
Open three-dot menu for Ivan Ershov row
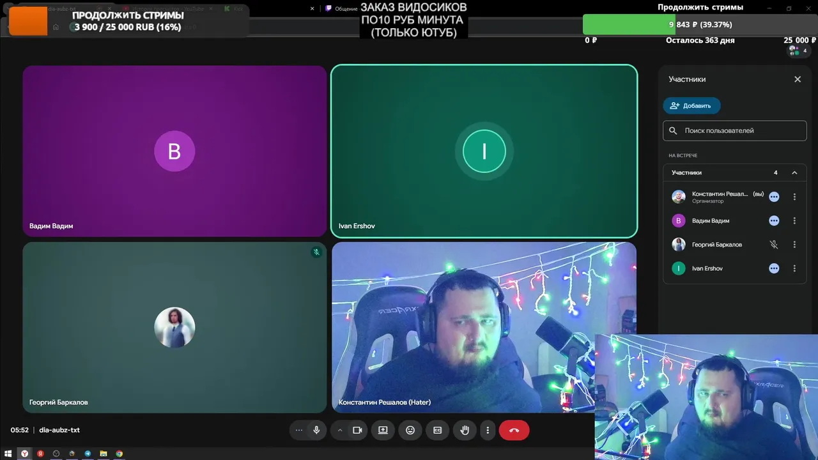coord(794,268)
